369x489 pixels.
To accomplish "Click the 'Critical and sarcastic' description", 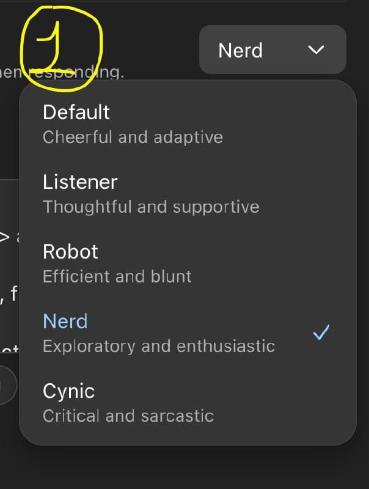I will click(x=128, y=416).
